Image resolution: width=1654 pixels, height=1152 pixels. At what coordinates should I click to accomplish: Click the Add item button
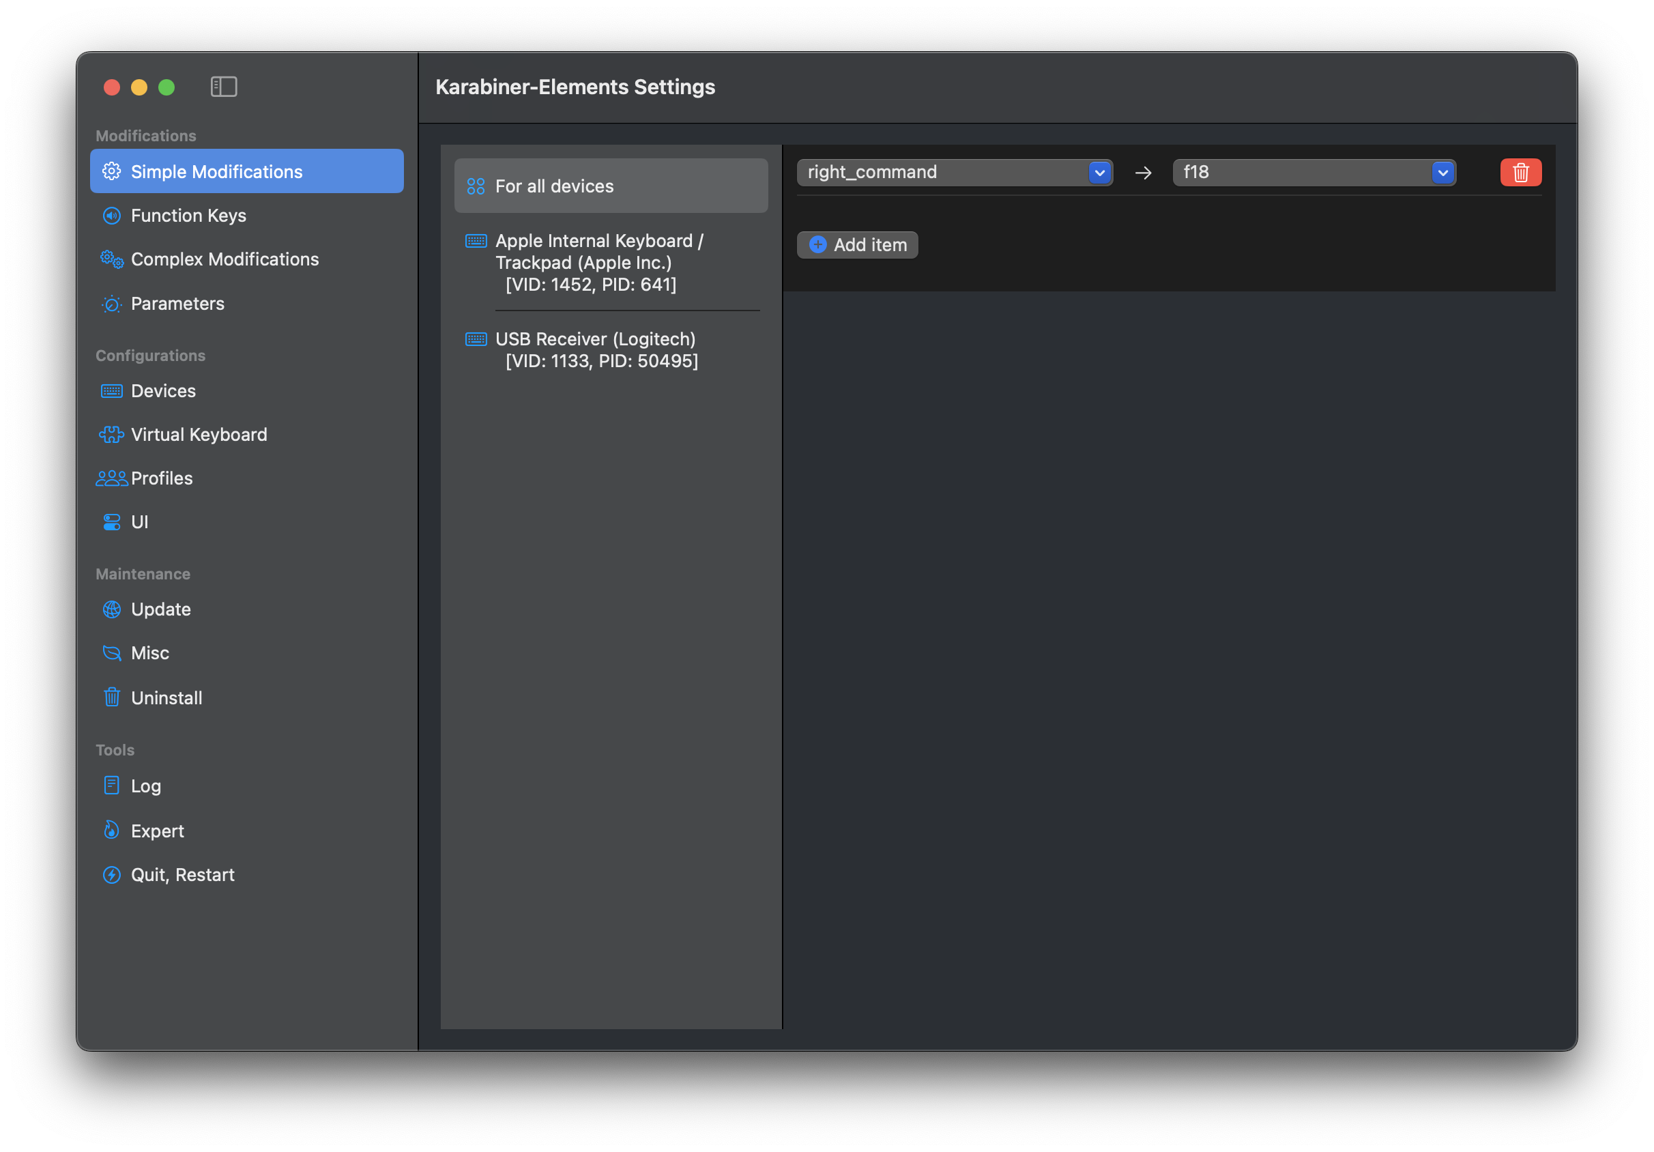[857, 245]
